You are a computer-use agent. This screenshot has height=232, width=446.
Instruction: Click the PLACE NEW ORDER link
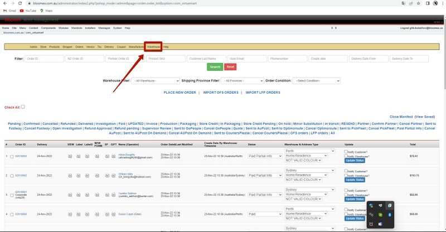tap(180, 93)
